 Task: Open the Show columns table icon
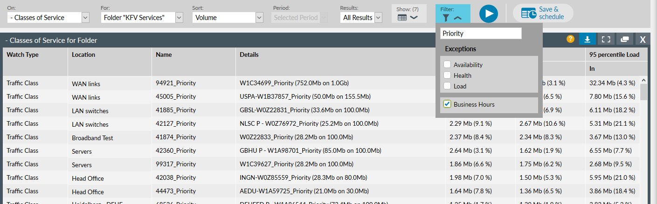[407, 17]
